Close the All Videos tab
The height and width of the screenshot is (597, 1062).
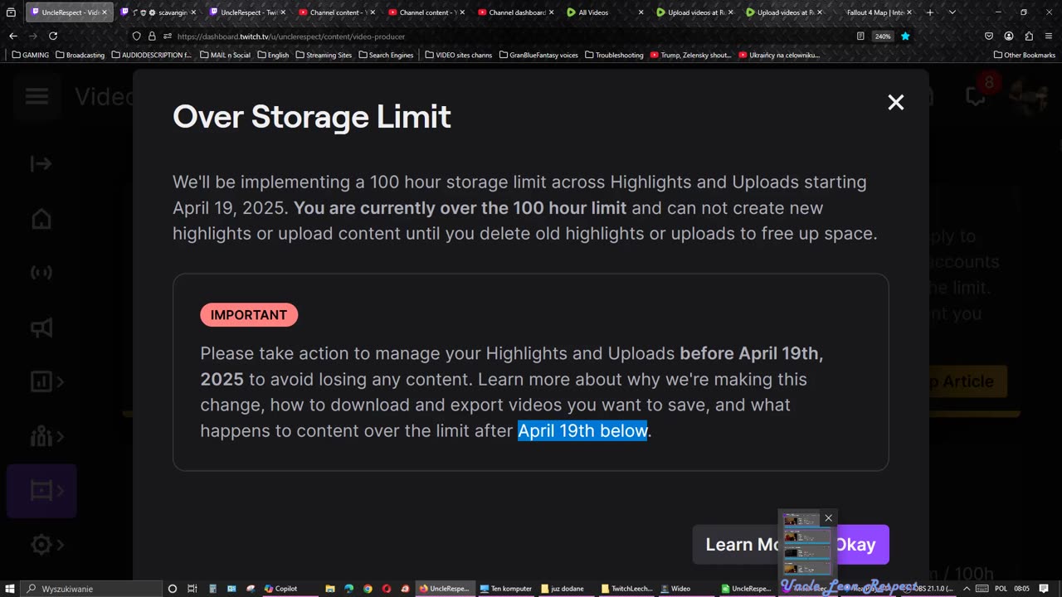(x=641, y=12)
